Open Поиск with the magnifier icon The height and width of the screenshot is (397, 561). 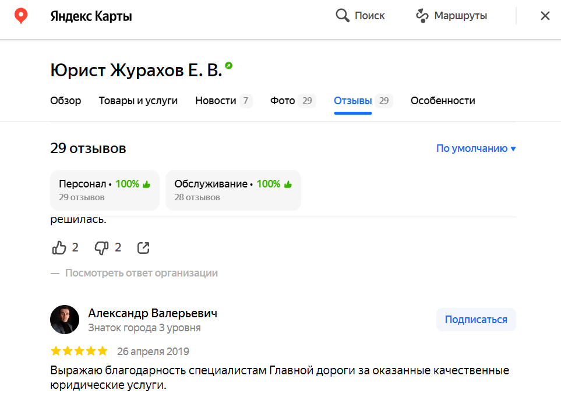coord(360,16)
